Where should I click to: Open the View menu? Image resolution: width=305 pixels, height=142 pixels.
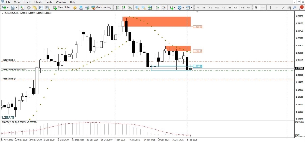tap(17, 2)
